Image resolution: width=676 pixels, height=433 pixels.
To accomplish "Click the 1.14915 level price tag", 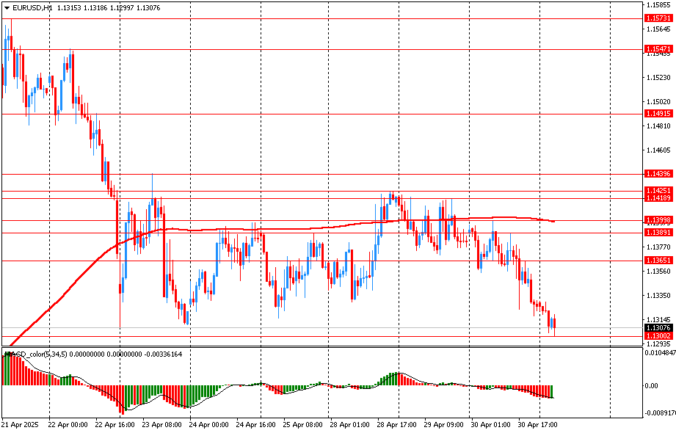I will [x=658, y=114].
